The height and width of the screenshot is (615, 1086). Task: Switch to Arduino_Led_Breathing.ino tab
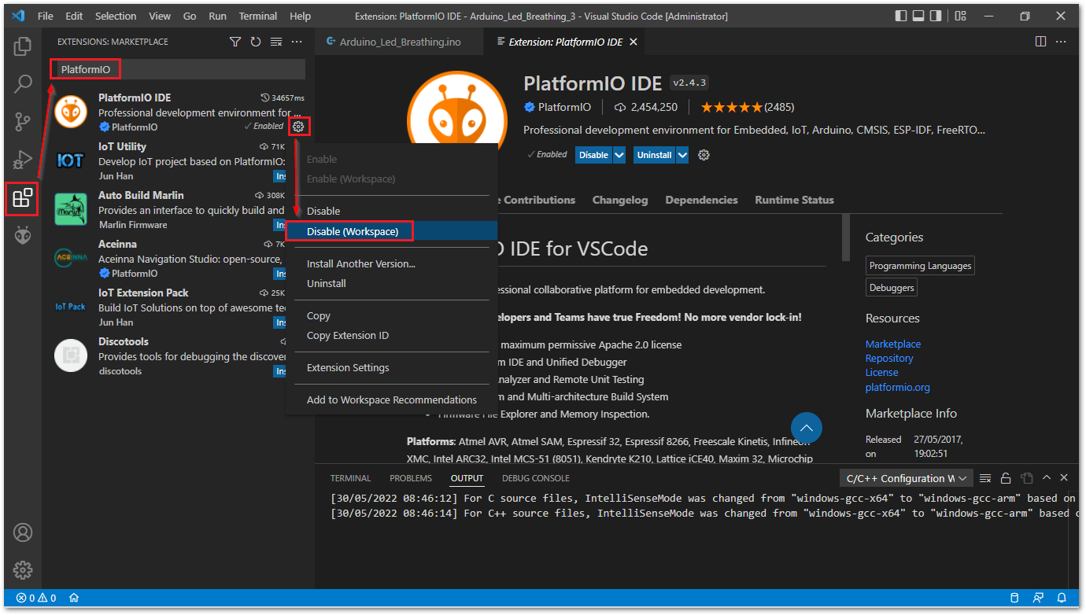(x=400, y=42)
